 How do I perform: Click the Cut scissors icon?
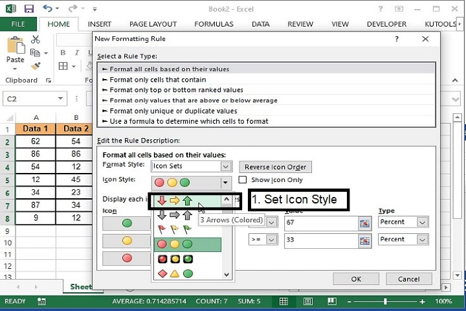click(x=36, y=39)
